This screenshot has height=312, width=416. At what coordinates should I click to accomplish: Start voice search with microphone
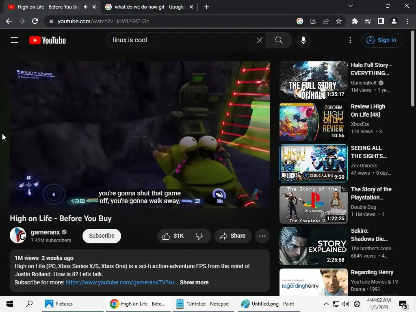(303, 40)
